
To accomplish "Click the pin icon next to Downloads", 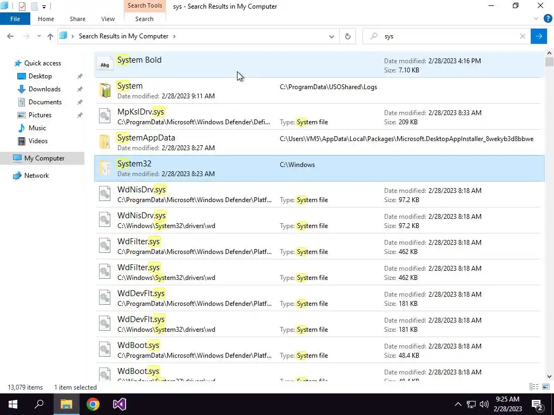I will tap(80, 89).
